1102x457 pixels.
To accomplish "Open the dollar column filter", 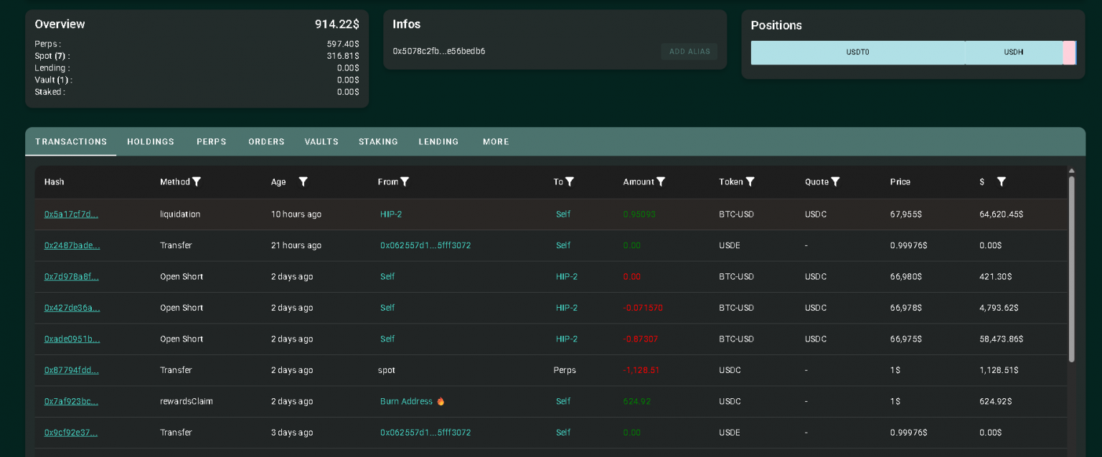I will click(x=1001, y=182).
